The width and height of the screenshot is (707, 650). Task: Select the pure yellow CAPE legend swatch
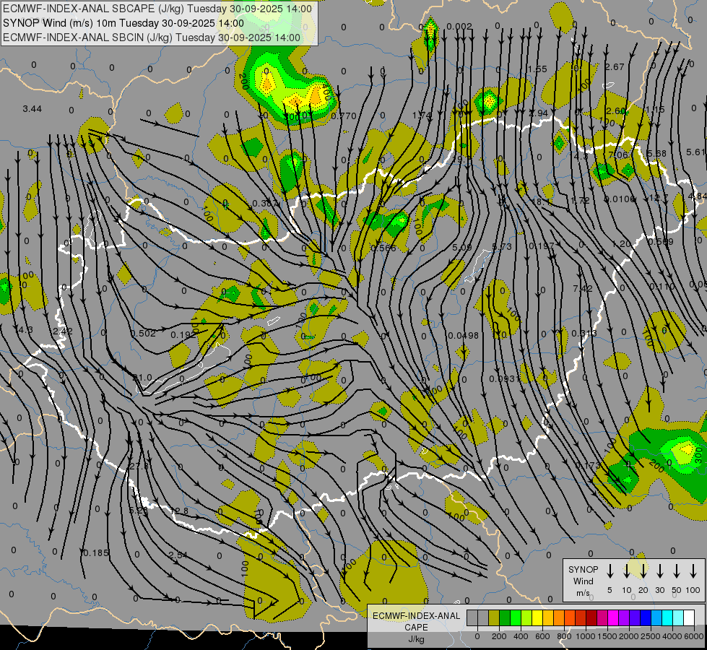point(537,617)
